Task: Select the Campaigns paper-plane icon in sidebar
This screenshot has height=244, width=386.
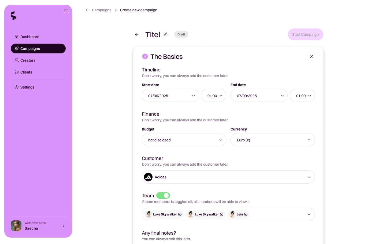Action: 16,49
